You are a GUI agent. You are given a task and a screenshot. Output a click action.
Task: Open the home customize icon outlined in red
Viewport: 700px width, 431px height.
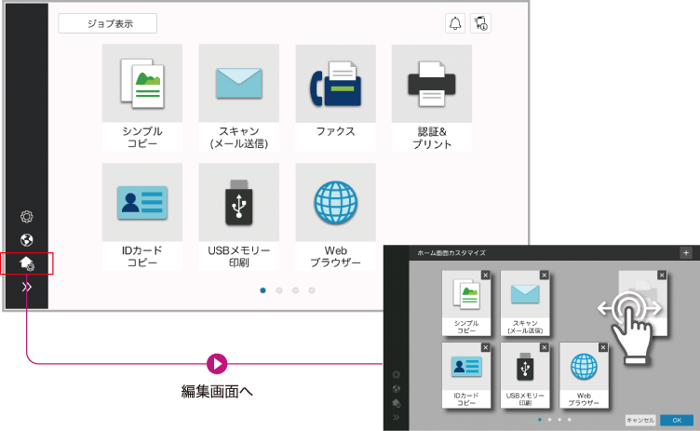click(27, 264)
